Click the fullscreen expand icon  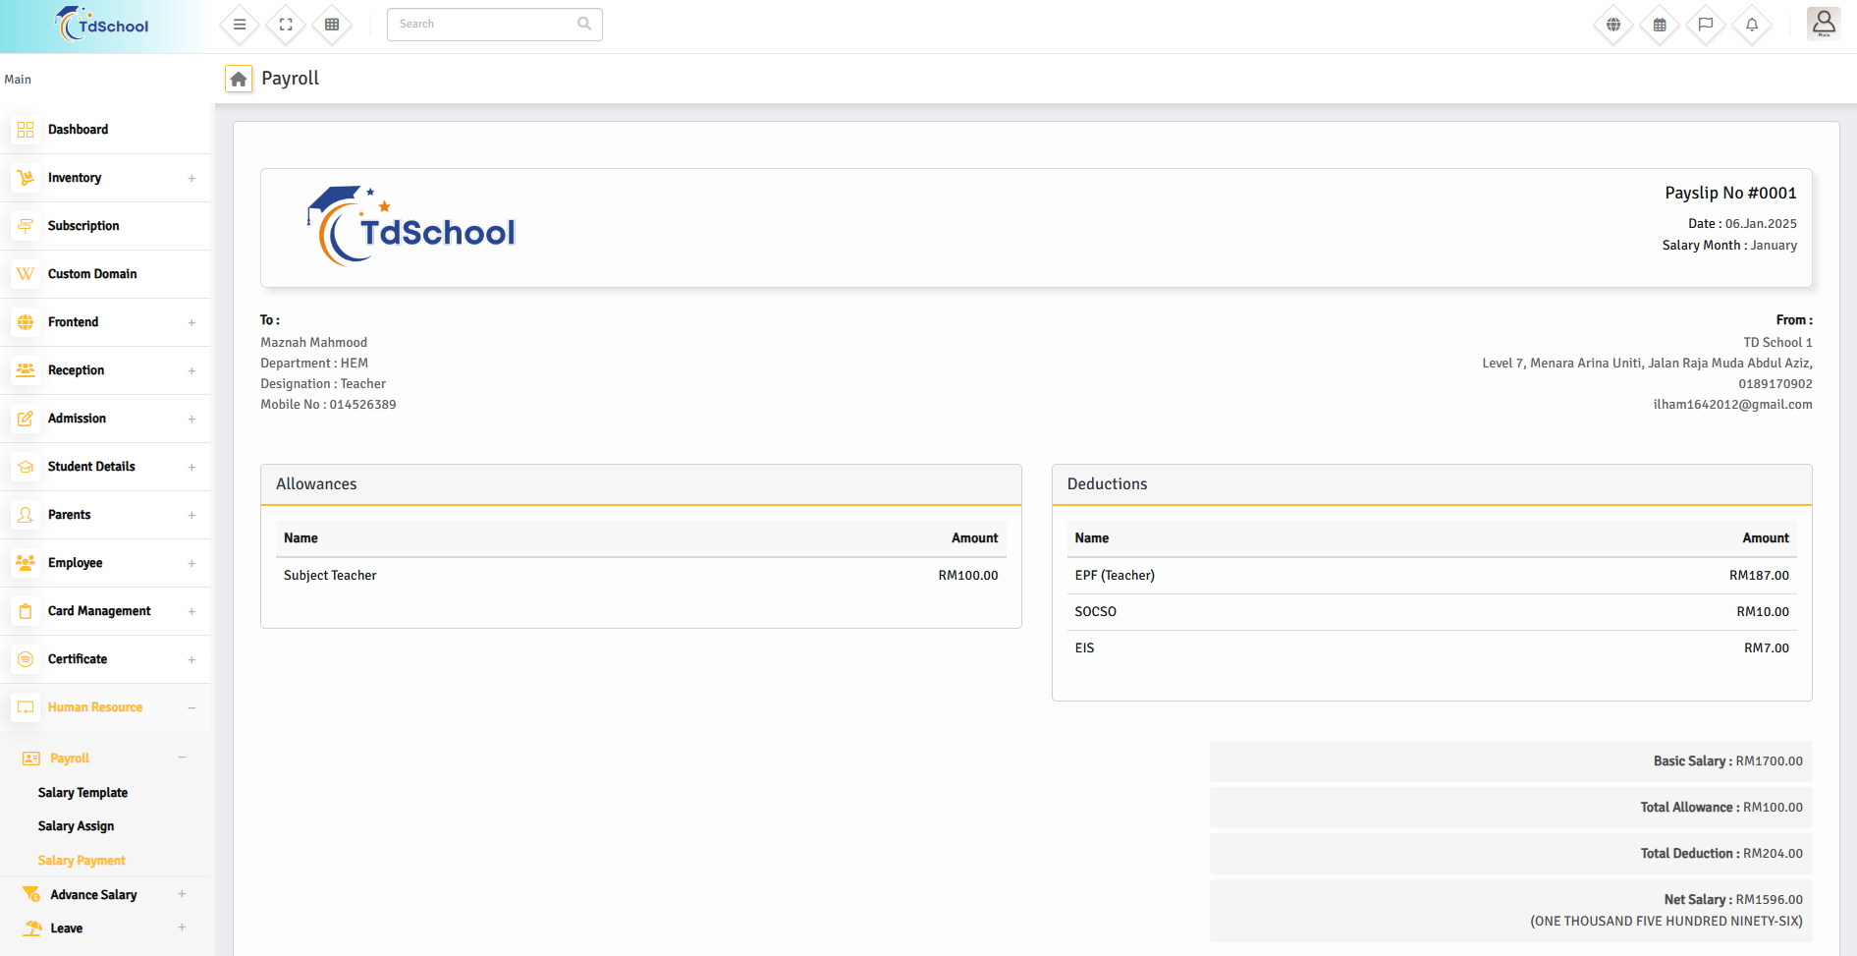coord(286,25)
